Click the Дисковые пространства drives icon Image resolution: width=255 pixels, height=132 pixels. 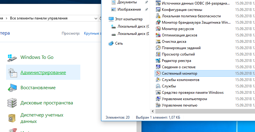click(12, 103)
